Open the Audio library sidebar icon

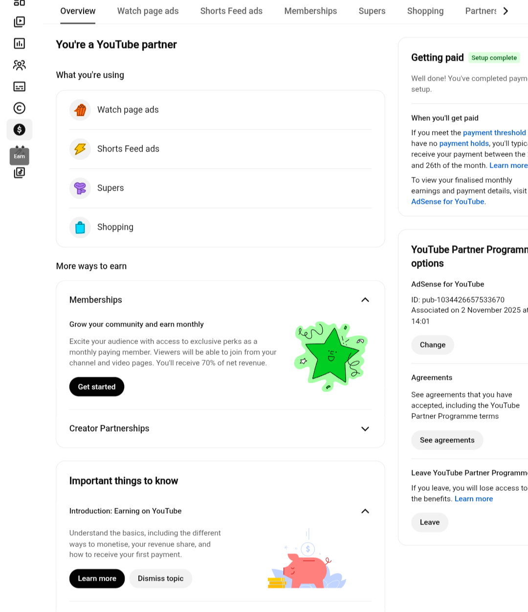(20, 173)
